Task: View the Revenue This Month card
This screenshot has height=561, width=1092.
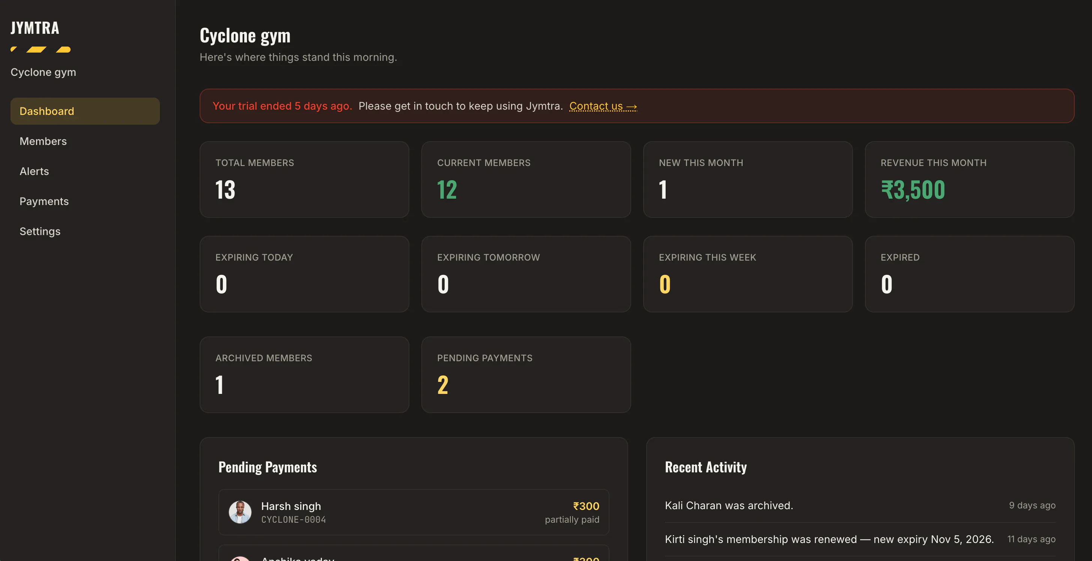Action: click(970, 179)
